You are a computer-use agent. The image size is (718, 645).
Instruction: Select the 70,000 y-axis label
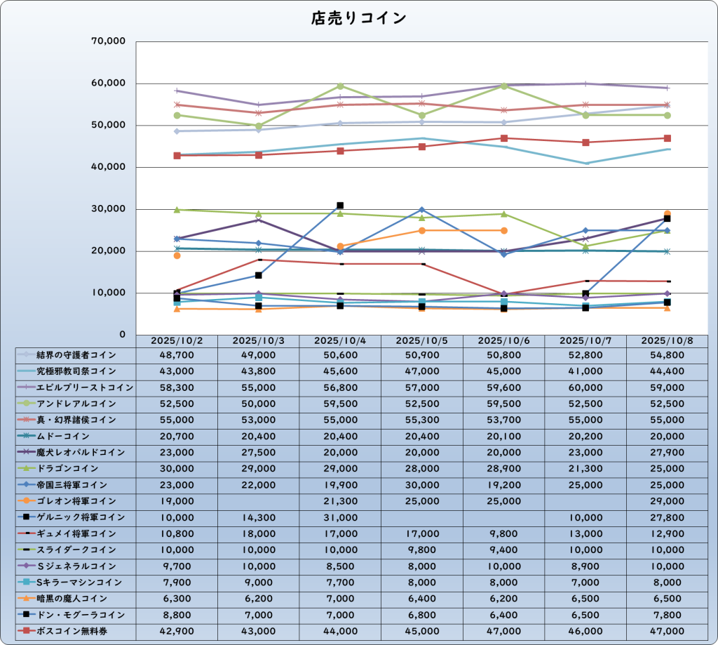[109, 42]
